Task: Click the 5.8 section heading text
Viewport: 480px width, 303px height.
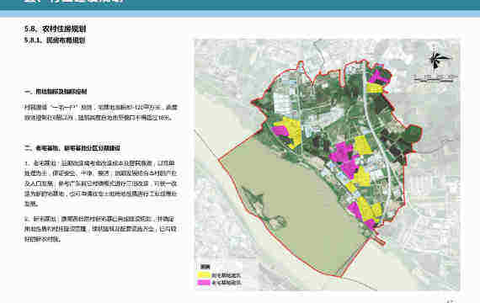Action: [55, 29]
